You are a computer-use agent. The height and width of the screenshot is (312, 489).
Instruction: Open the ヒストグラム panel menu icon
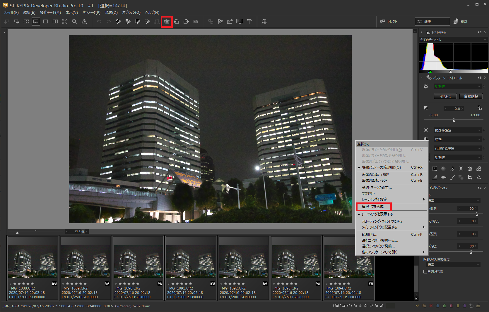click(480, 32)
